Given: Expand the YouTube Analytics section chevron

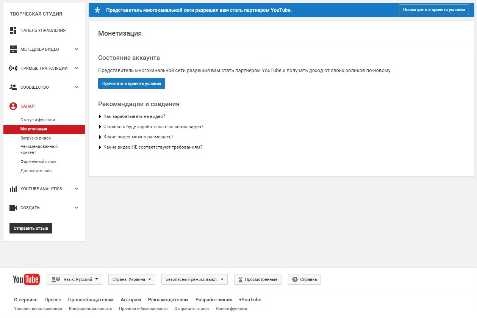Looking at the screenshot, I should [x=77, y=189].
